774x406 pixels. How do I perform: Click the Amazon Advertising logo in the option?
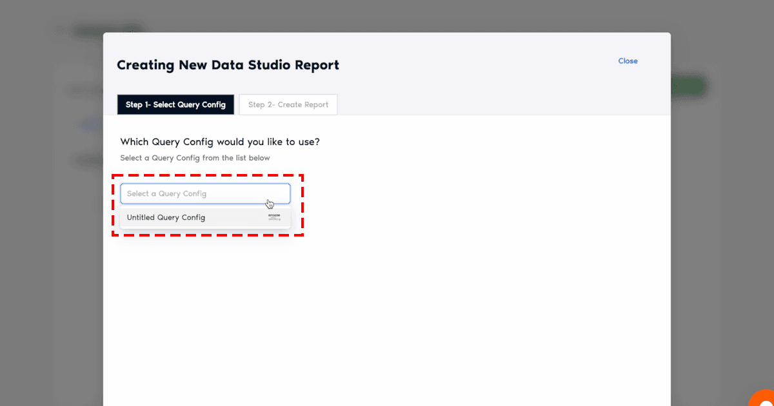pos(274,217)
